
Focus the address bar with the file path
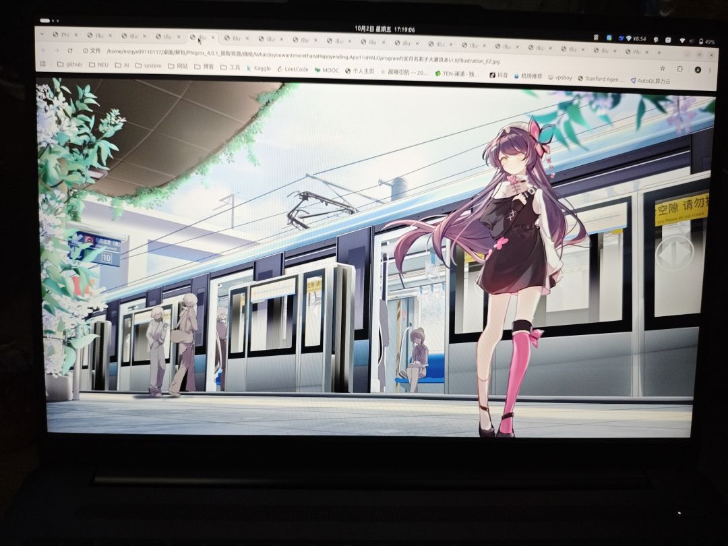click(x=303, y=57)
